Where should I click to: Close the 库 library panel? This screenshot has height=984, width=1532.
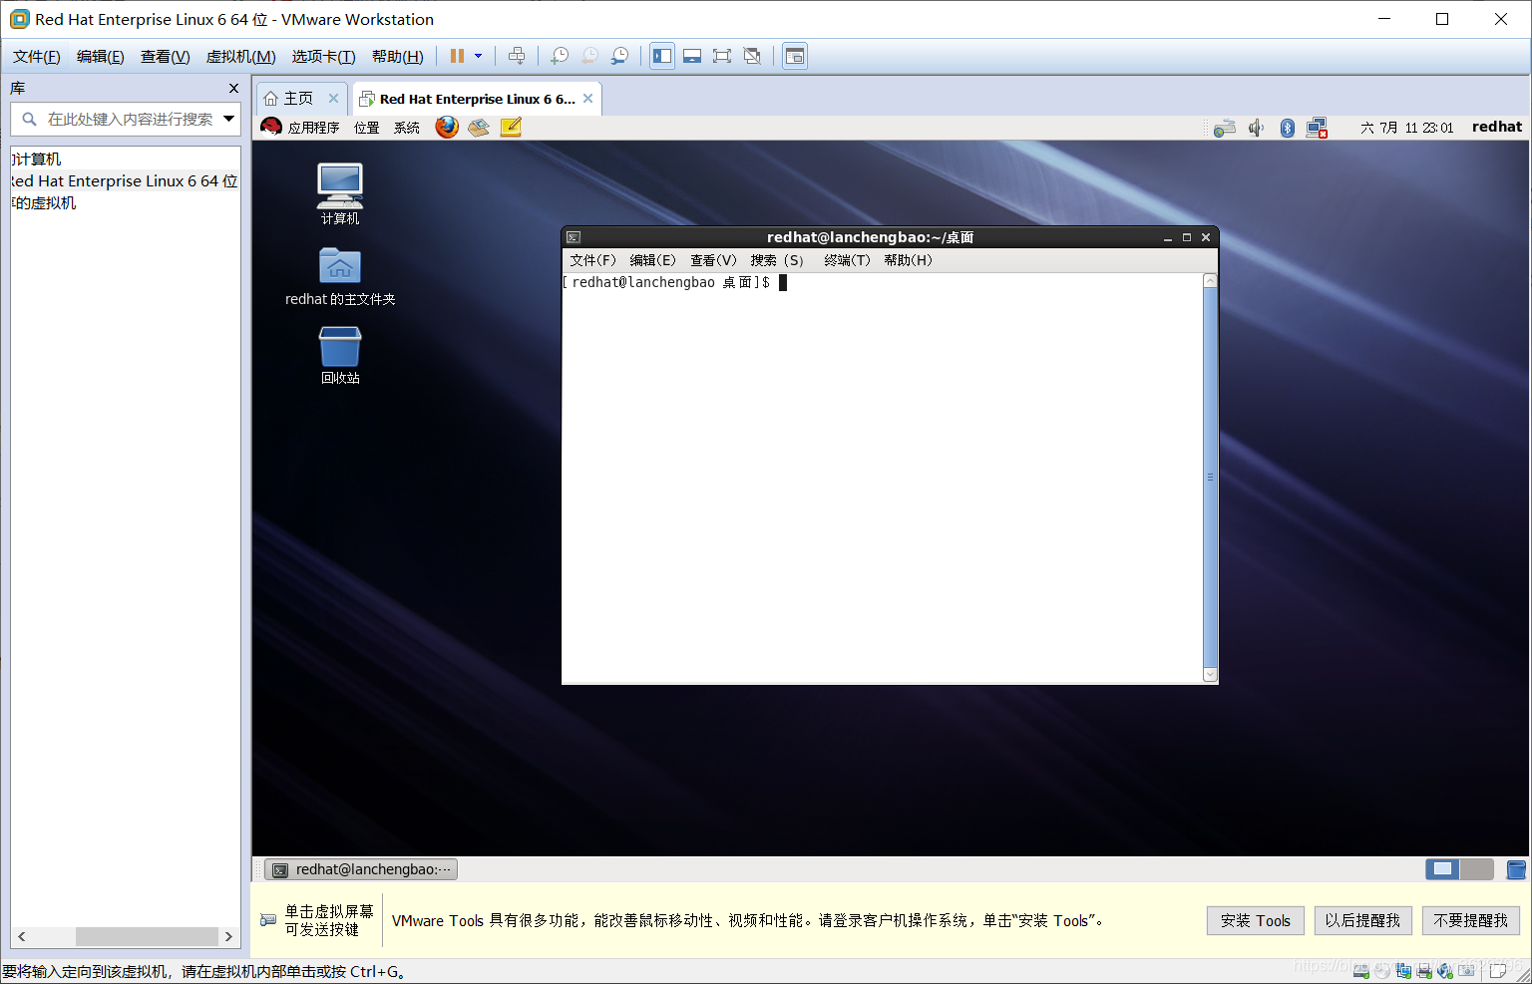coord(233,89)
